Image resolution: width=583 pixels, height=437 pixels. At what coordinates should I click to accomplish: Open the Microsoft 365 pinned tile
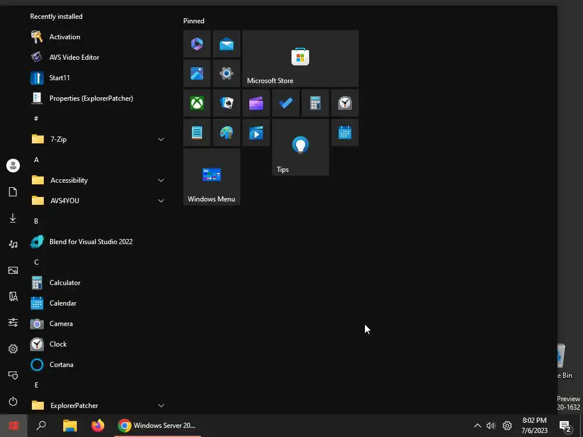click(196, 44)
